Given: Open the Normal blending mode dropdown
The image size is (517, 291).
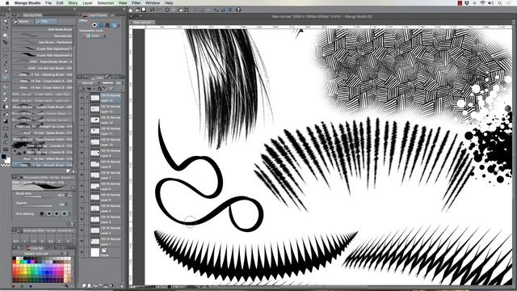Looking at the screenshot, I should 89,83.
